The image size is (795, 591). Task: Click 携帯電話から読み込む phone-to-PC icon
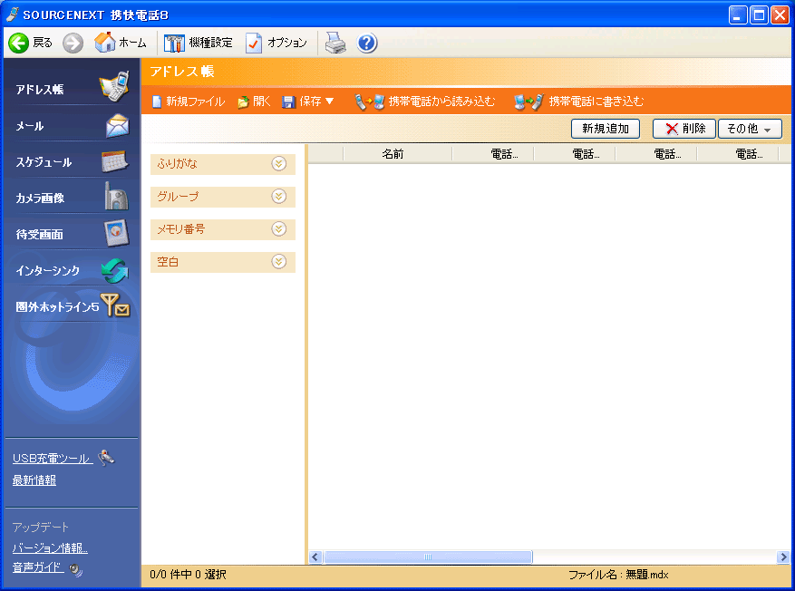pos(369,102)
